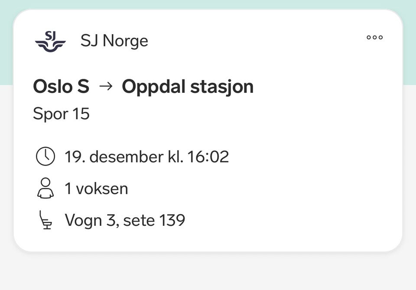Tap the 16:02 departure time
This screenshot has height=290, width=416.
coord(208,156)
